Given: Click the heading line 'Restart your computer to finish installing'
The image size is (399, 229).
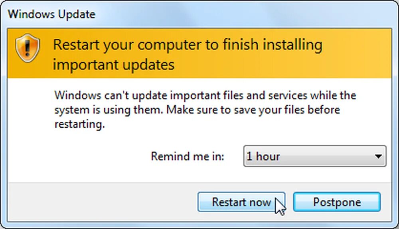Looking at the screenshot, I should pos(188,45).
